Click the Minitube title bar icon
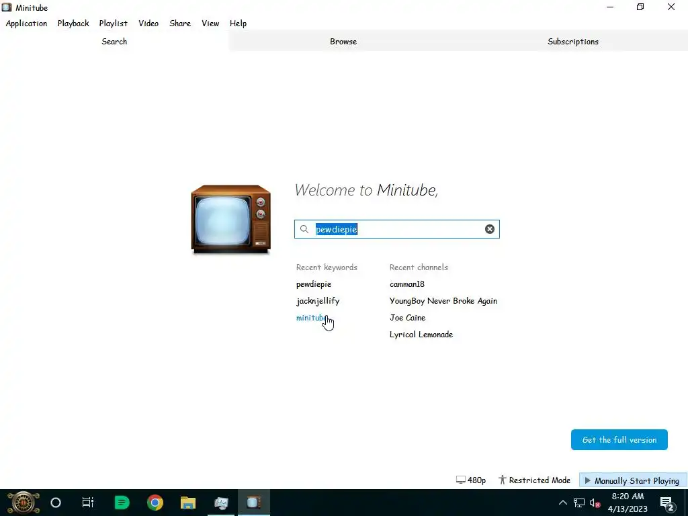 [7, 7]
